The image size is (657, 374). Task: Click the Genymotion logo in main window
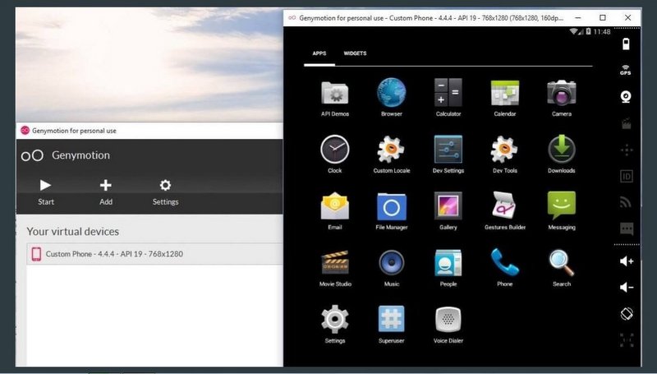click(32, 155)
